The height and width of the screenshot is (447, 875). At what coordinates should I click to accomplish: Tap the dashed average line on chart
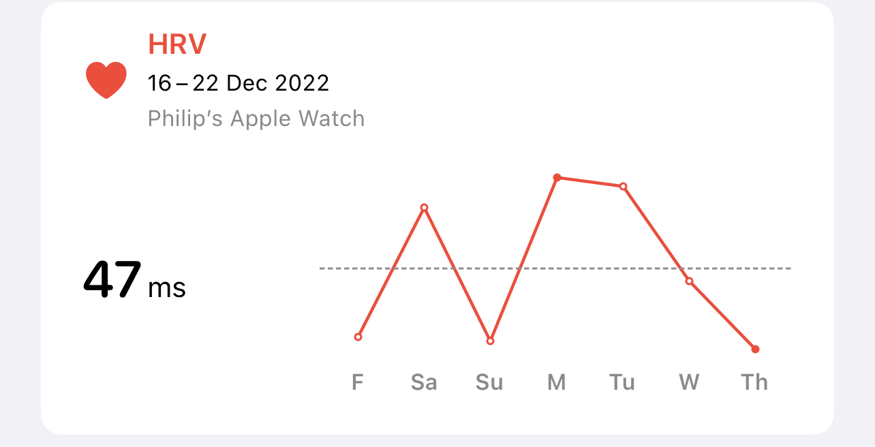click(555, 268)
